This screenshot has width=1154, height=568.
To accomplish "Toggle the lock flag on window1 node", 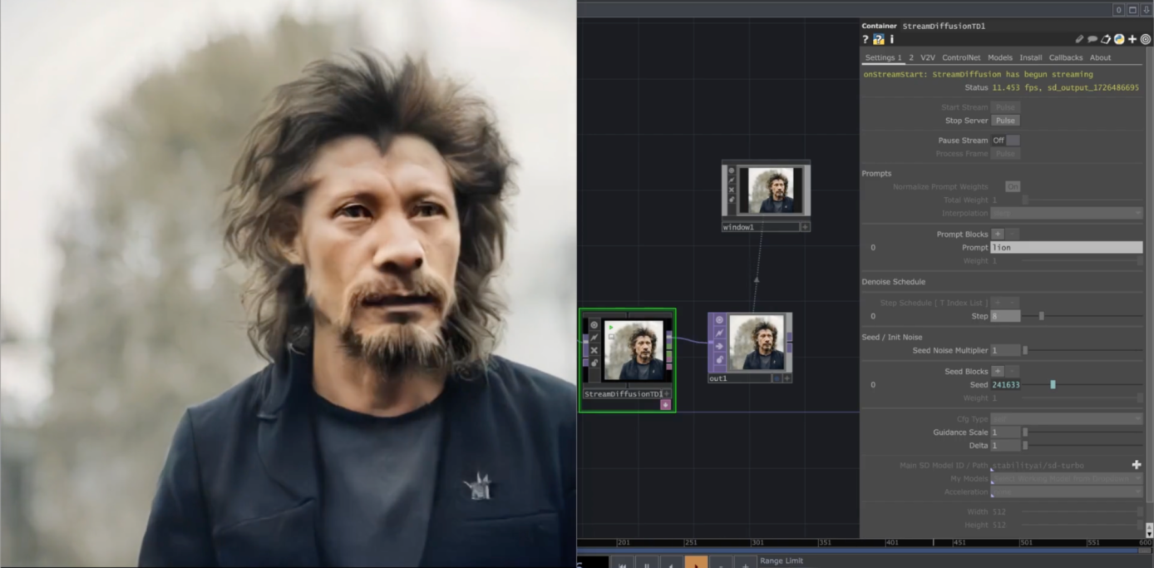I will tap(732, 200).
